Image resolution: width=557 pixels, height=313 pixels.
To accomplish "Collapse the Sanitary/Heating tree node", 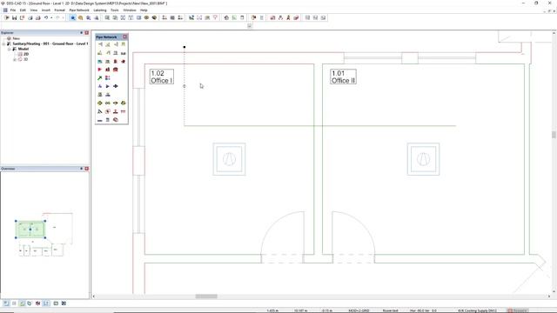I will tap(3, 43).
